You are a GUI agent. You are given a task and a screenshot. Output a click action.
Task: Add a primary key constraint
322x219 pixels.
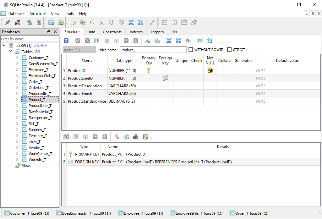pyautogui.click(x=117, y=136)
